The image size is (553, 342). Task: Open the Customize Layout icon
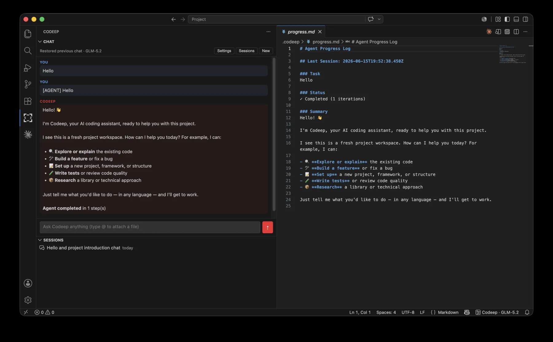(498, 19)
